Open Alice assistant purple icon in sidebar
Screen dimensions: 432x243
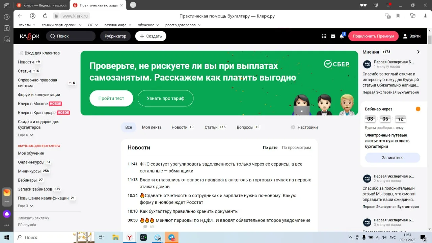pos(6,214)
